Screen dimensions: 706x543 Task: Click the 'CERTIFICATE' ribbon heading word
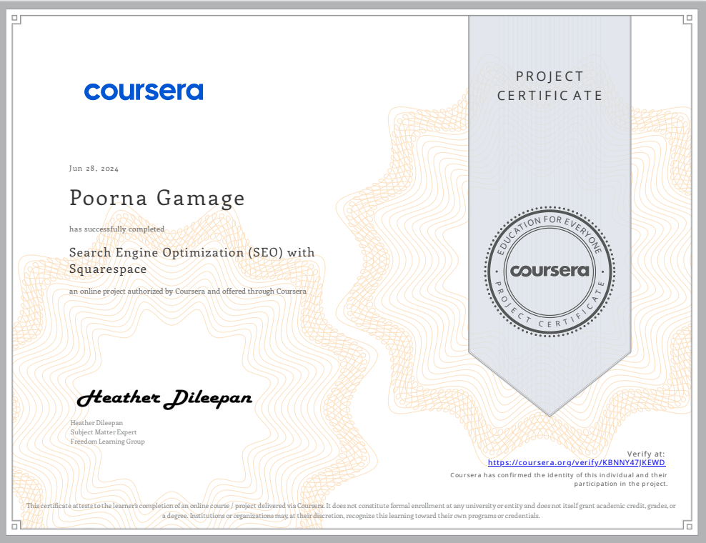(550, 96)
